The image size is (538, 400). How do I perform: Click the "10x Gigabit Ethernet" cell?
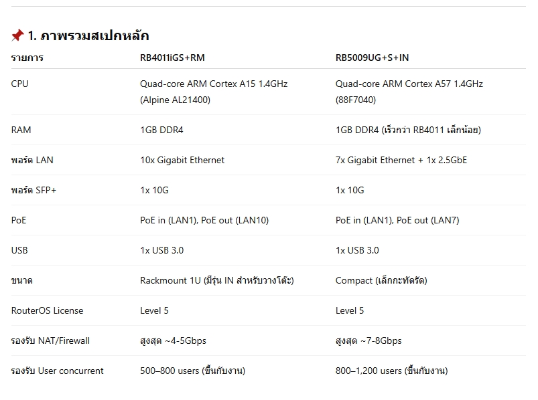[x=182, y=160]
